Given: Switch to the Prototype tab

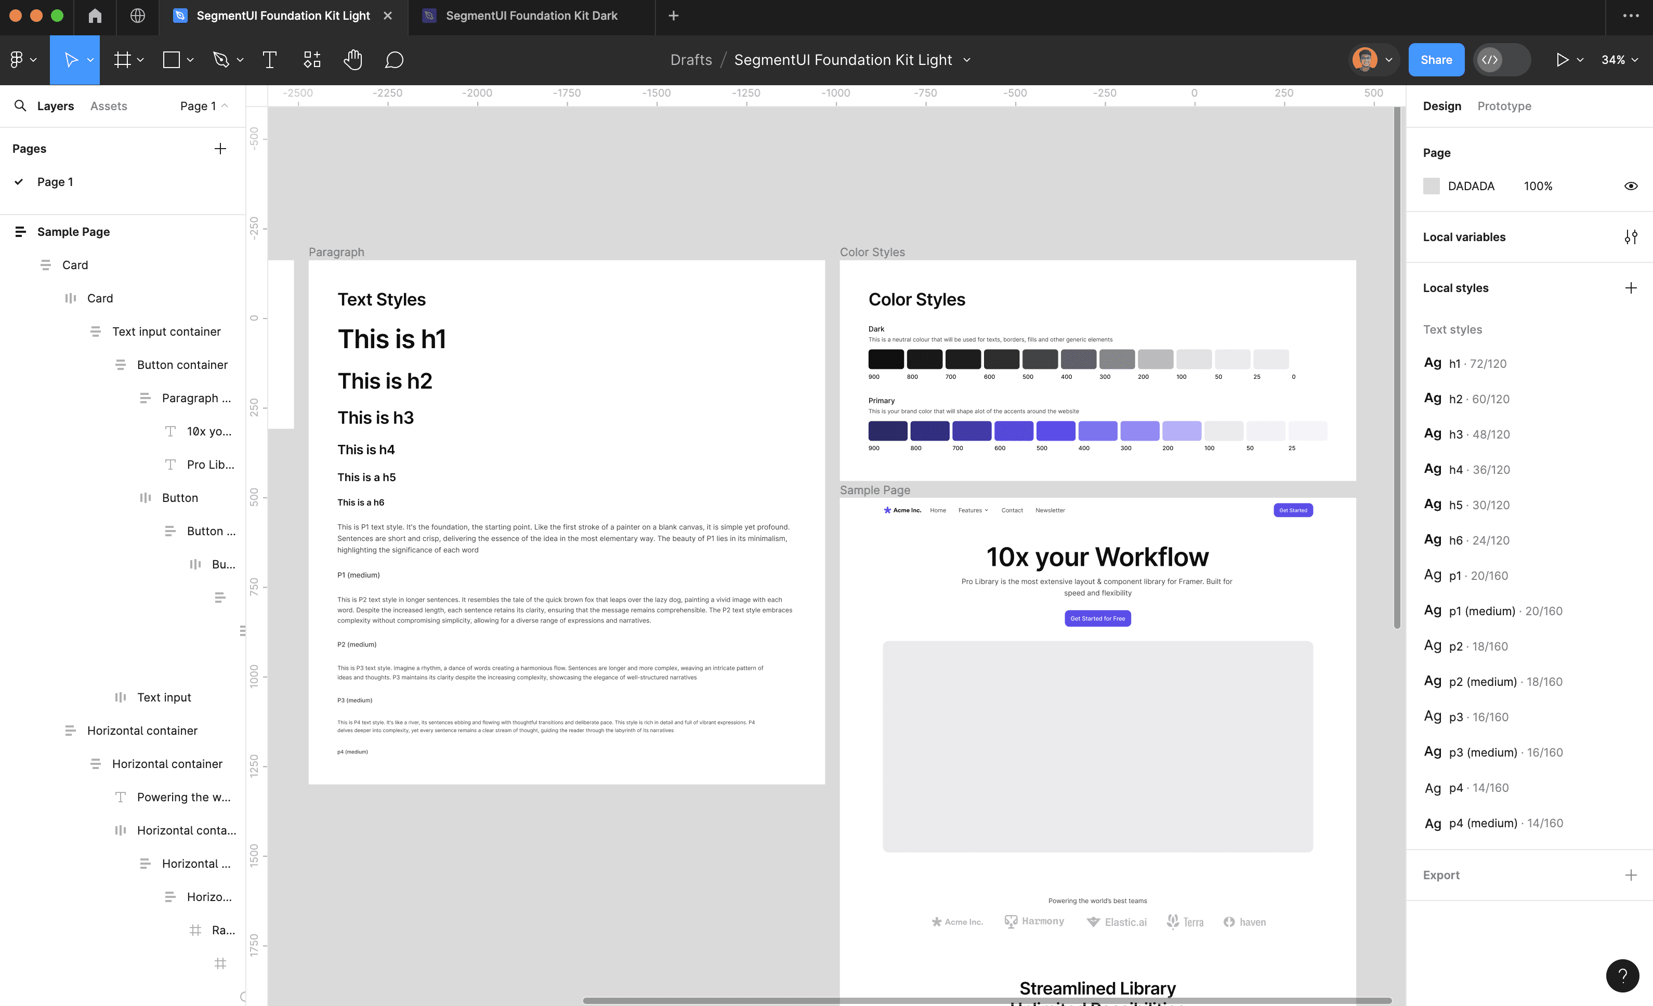Looking at the screenshot, I should [1504, 106].
